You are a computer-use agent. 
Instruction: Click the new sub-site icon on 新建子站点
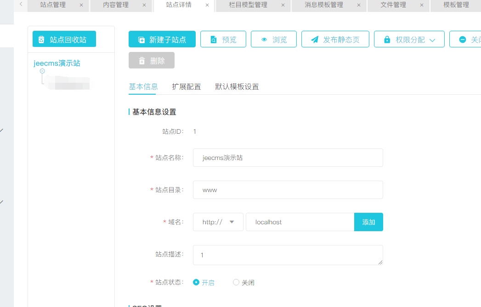coord(141,40)
